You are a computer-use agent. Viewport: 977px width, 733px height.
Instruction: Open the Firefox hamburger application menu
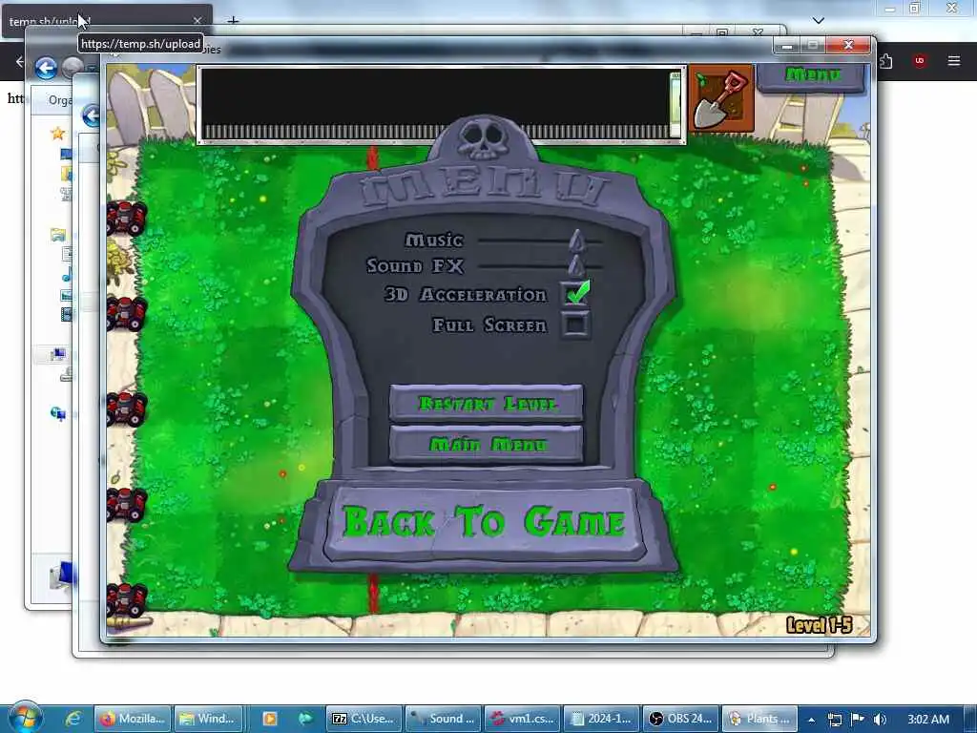tap(953, 60)
